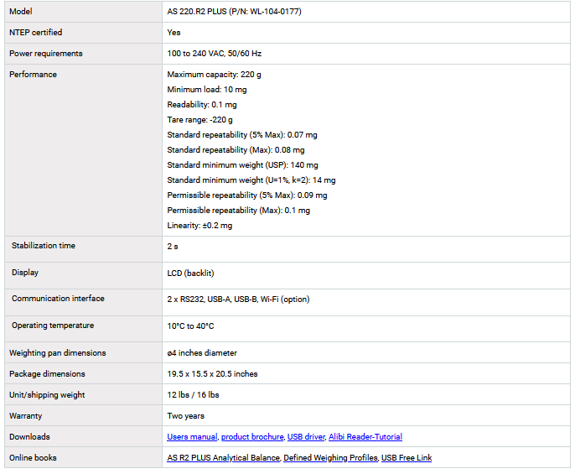Click the Warranty value Two years
Viewport: 575px width, 474px height.
[185, 416]
